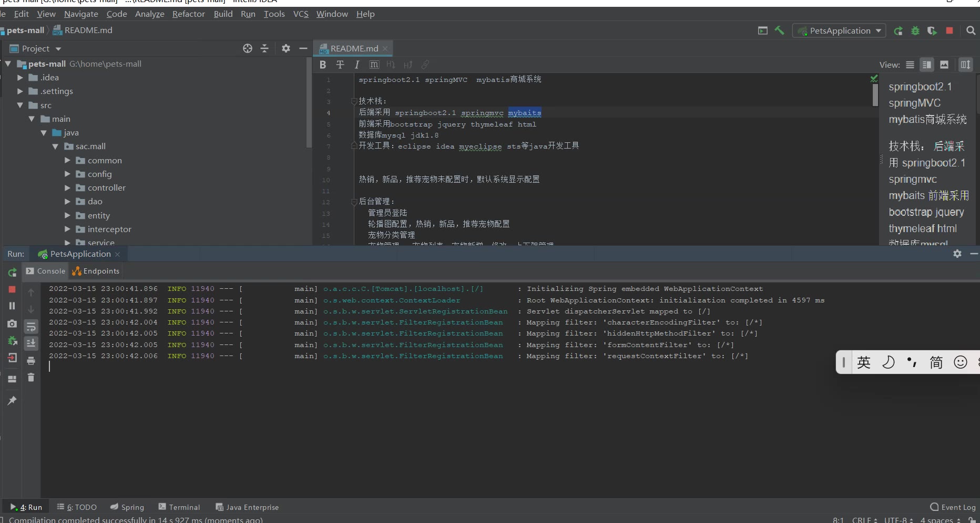Screen dimensions: 980x523
Task: Toggle IME English/Chinese mode button
Action: coord(864,362)
